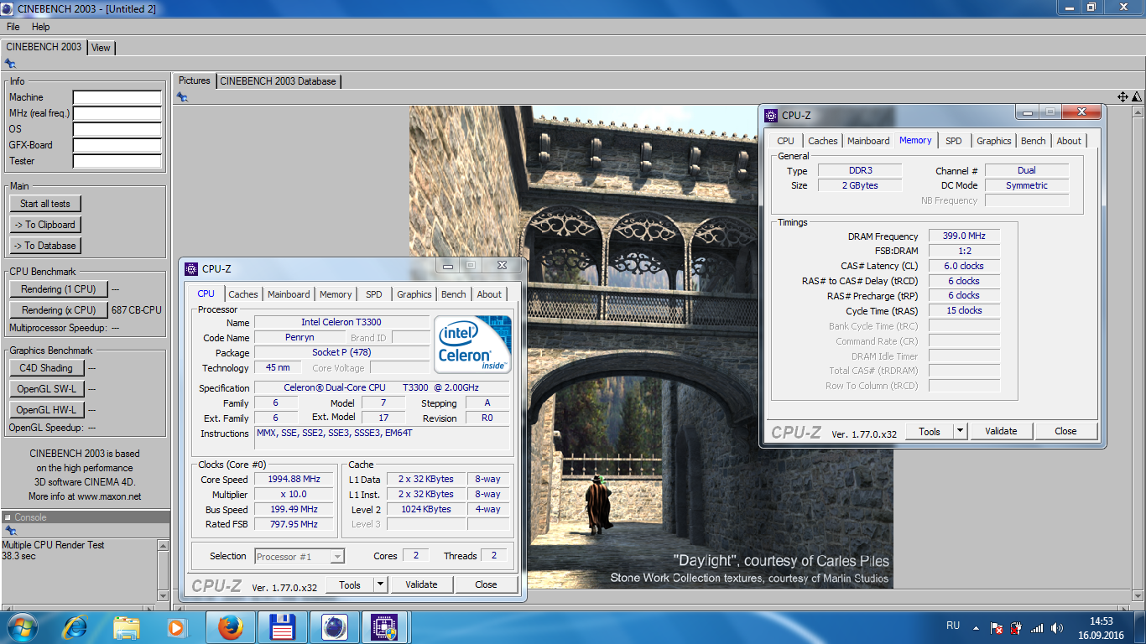Viewport: 1146px width, 644px height.
Task: Run the OpenGL HW-L test
Action: [46, 410]
